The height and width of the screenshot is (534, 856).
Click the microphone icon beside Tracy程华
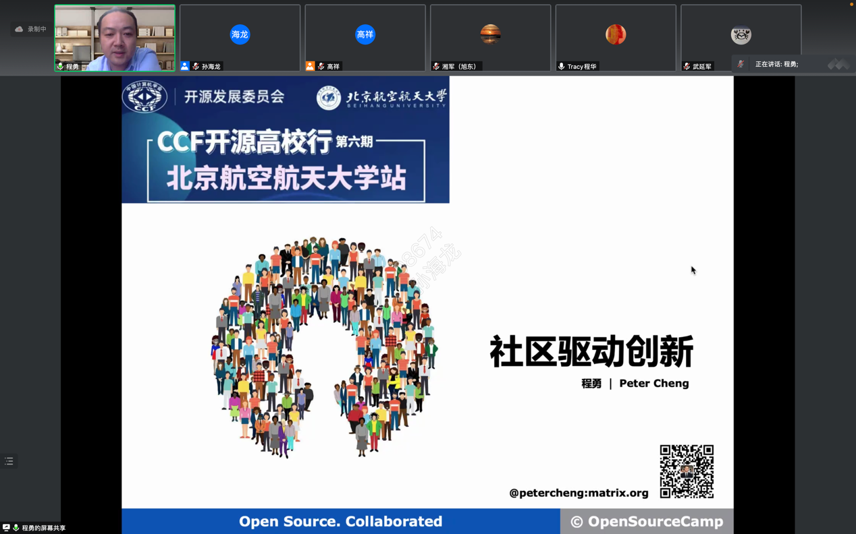561,67
